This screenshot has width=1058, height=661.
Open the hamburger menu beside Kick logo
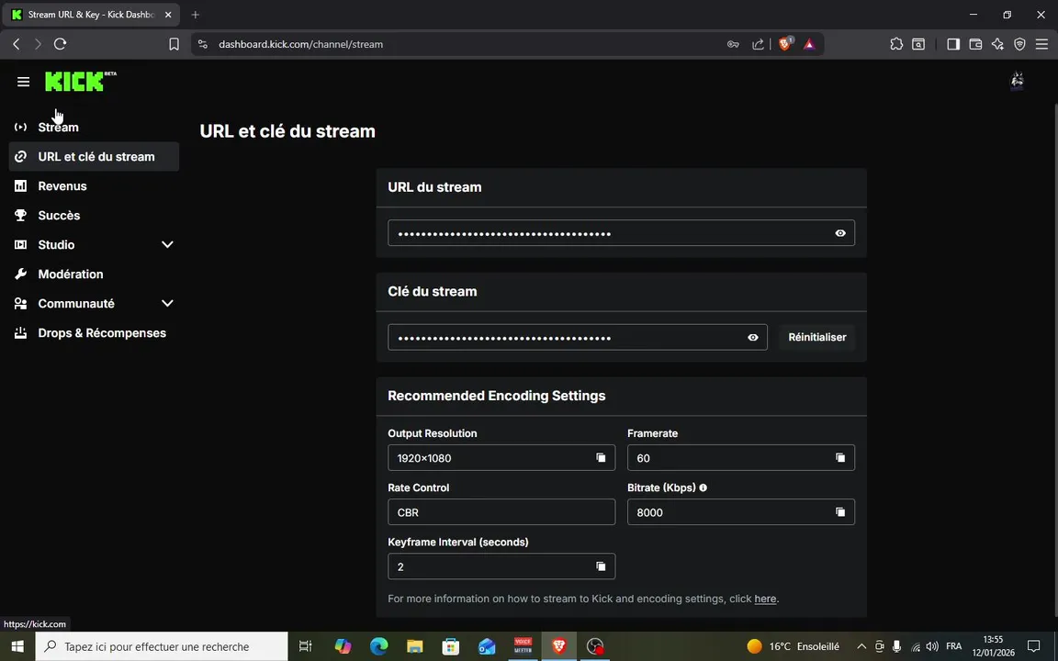coord(24,82)
